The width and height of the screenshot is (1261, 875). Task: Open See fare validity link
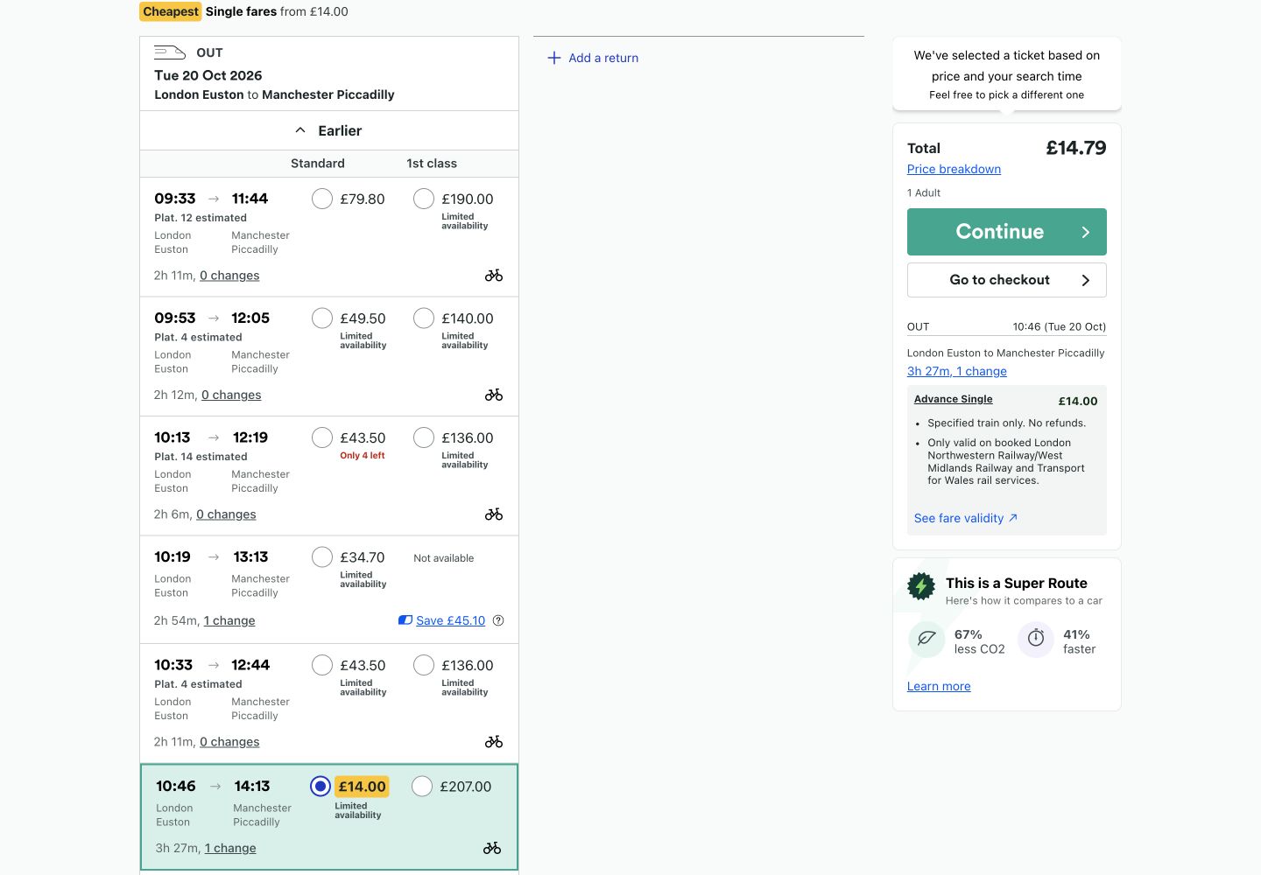pos(966,518)
